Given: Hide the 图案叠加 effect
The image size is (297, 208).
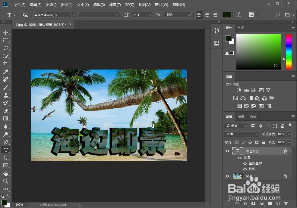Looking at the screenshot, I should [245, 163].
